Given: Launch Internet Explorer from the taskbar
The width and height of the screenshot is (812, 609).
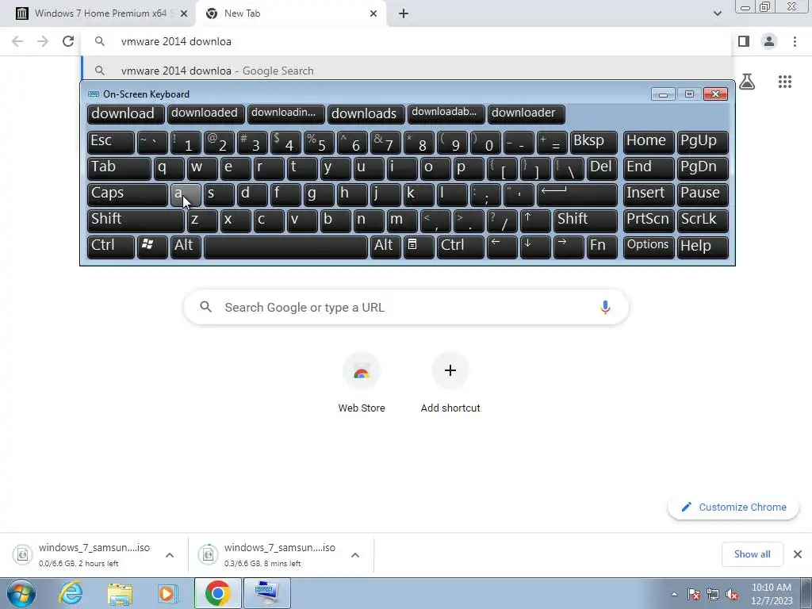Looking at the screenshot, I should click(x=71, y=593).
